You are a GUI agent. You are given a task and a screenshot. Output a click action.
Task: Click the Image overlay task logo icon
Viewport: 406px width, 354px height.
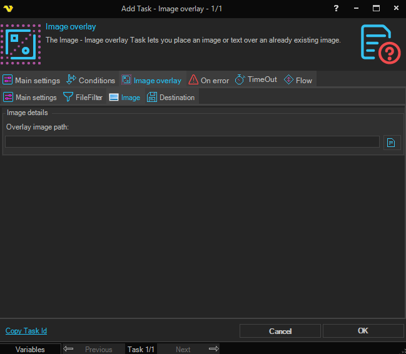tap(21, 43)
